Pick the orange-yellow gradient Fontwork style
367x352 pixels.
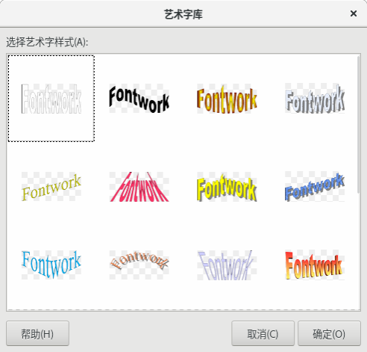(227, 99)
